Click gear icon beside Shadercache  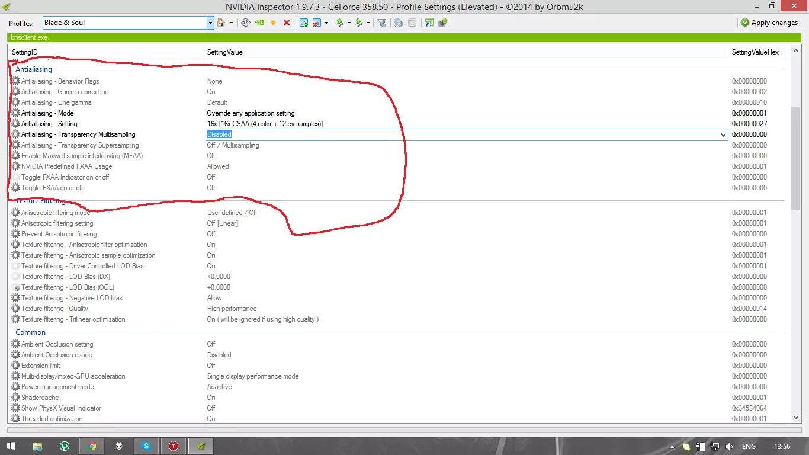pyautogui.click(x=15, y=398)
